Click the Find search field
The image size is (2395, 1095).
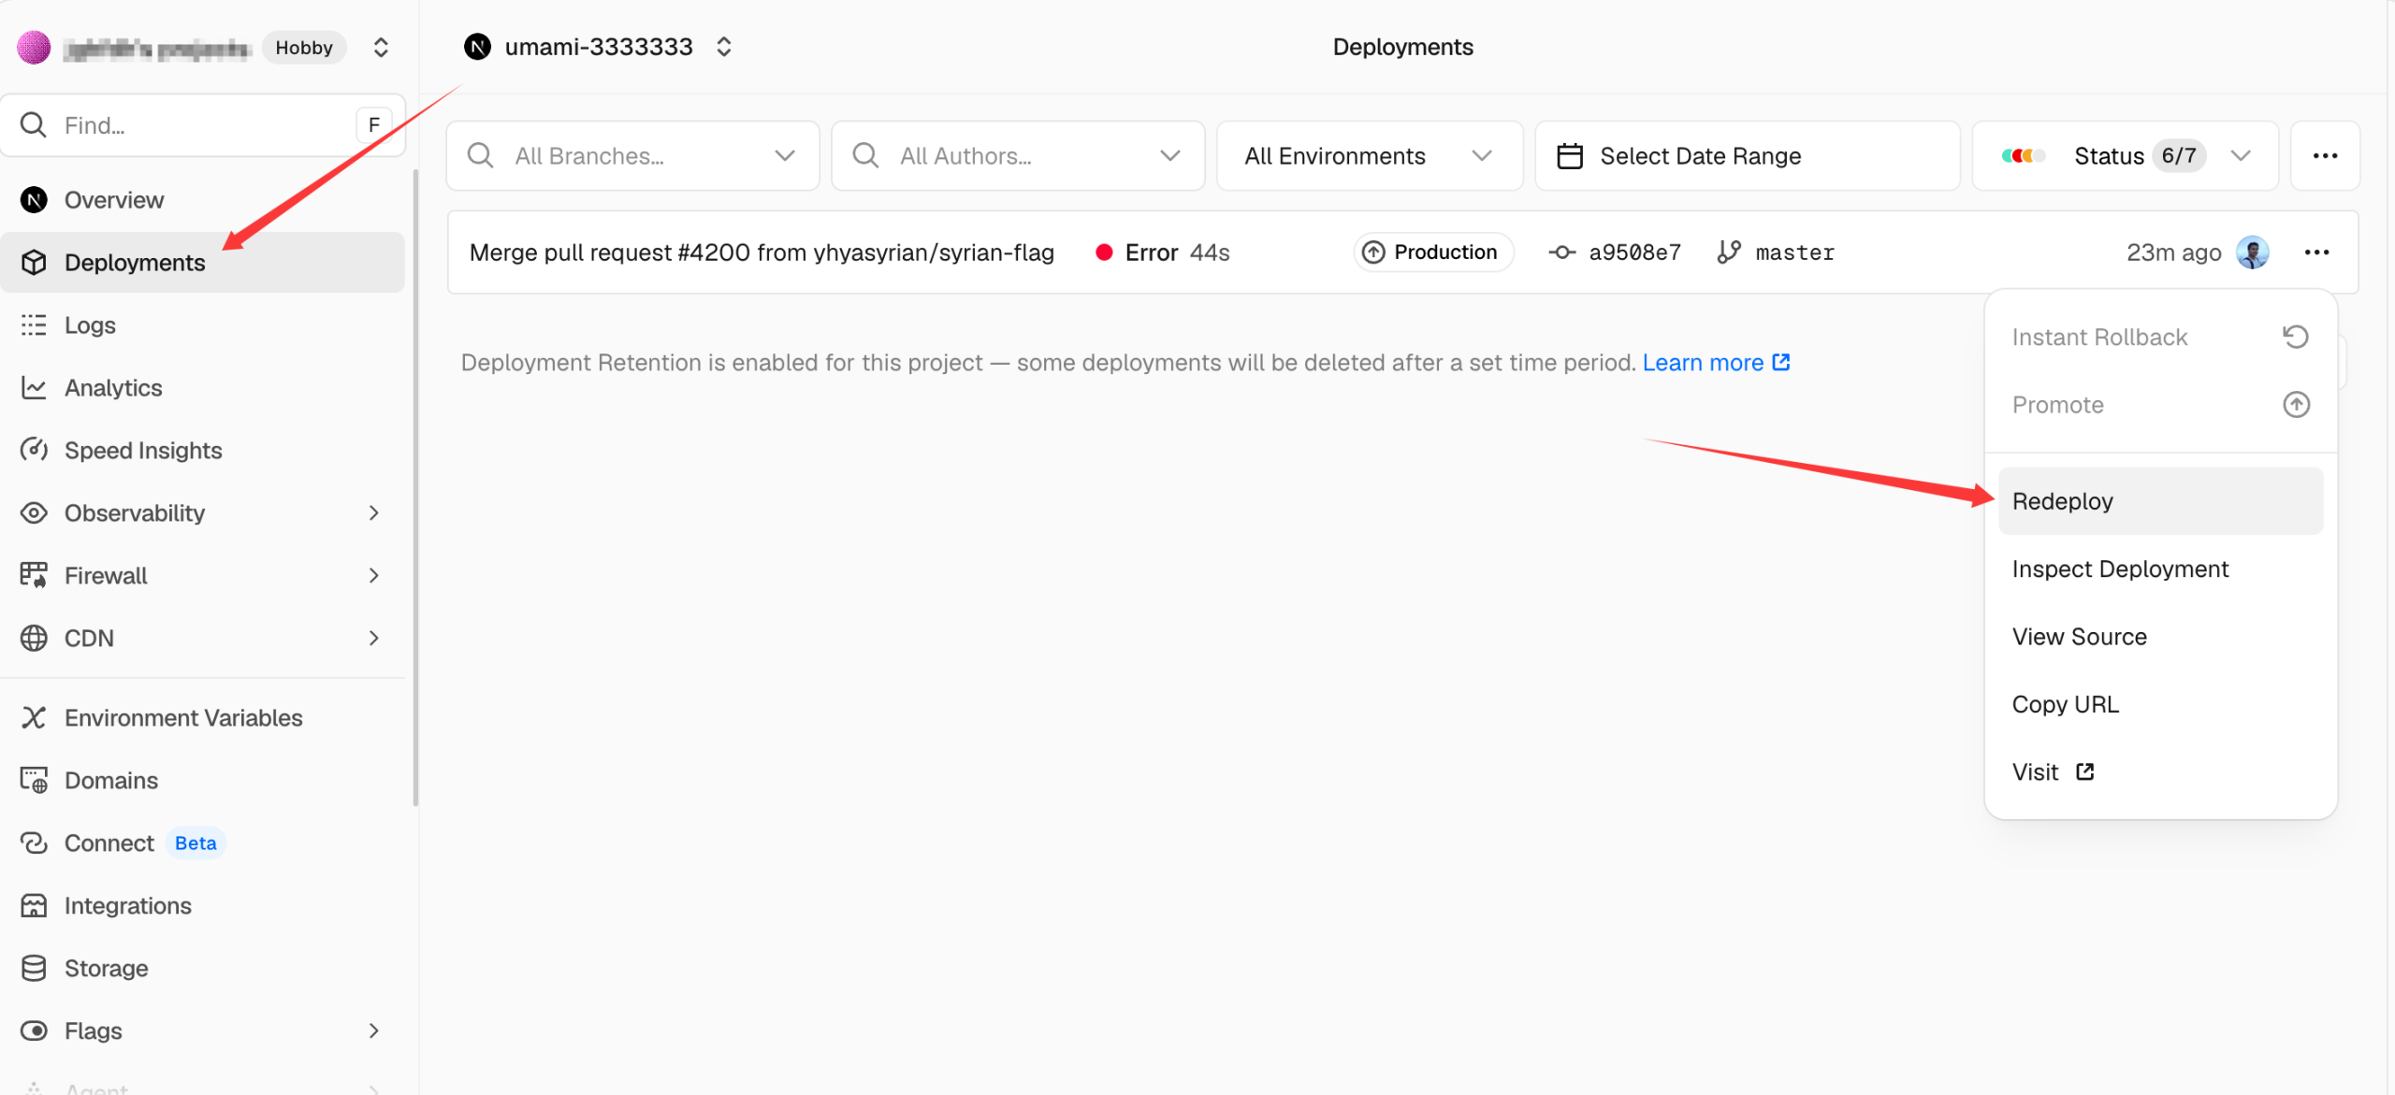pos(203,125)
